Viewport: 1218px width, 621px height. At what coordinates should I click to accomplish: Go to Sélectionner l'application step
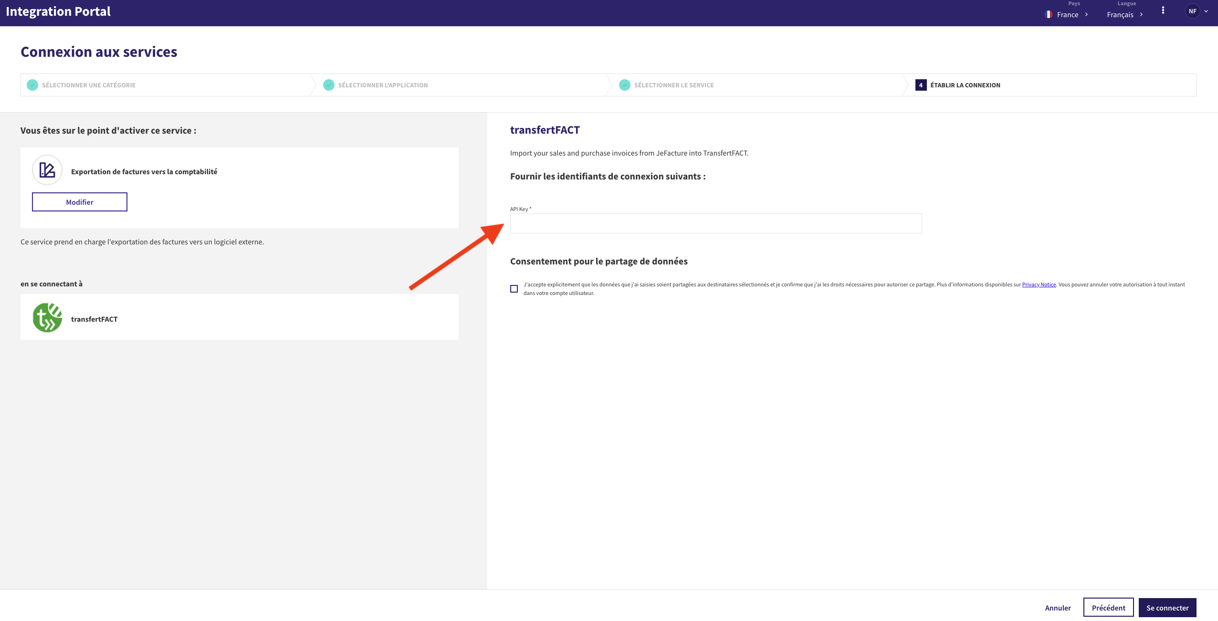pyautogui.click(x=383, y=85)
